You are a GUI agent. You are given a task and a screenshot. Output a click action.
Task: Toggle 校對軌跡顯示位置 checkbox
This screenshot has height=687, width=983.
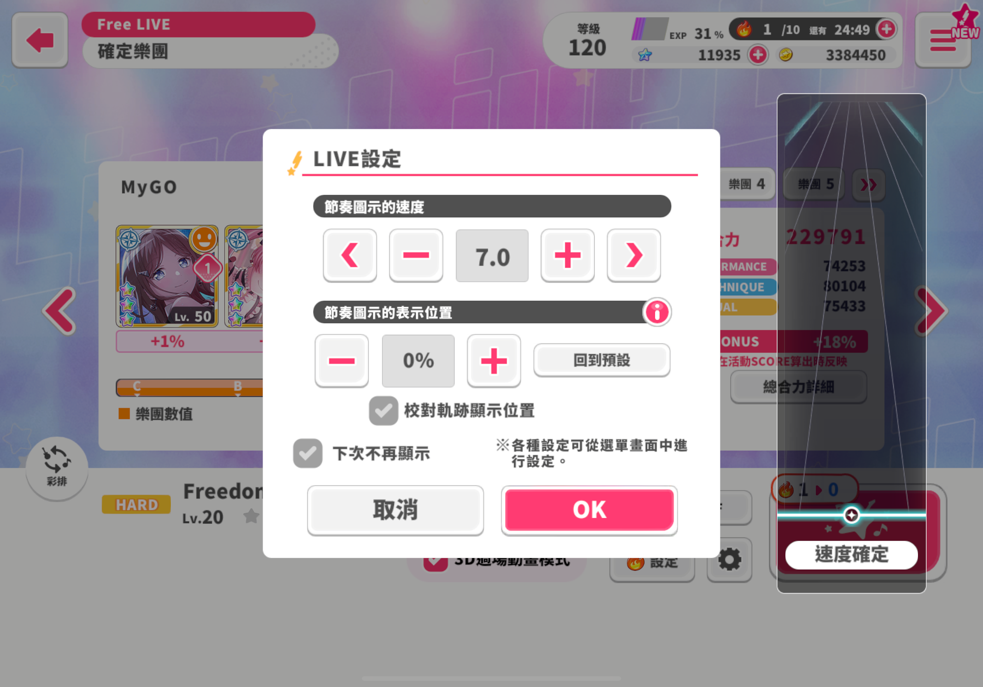click(384, 411)
